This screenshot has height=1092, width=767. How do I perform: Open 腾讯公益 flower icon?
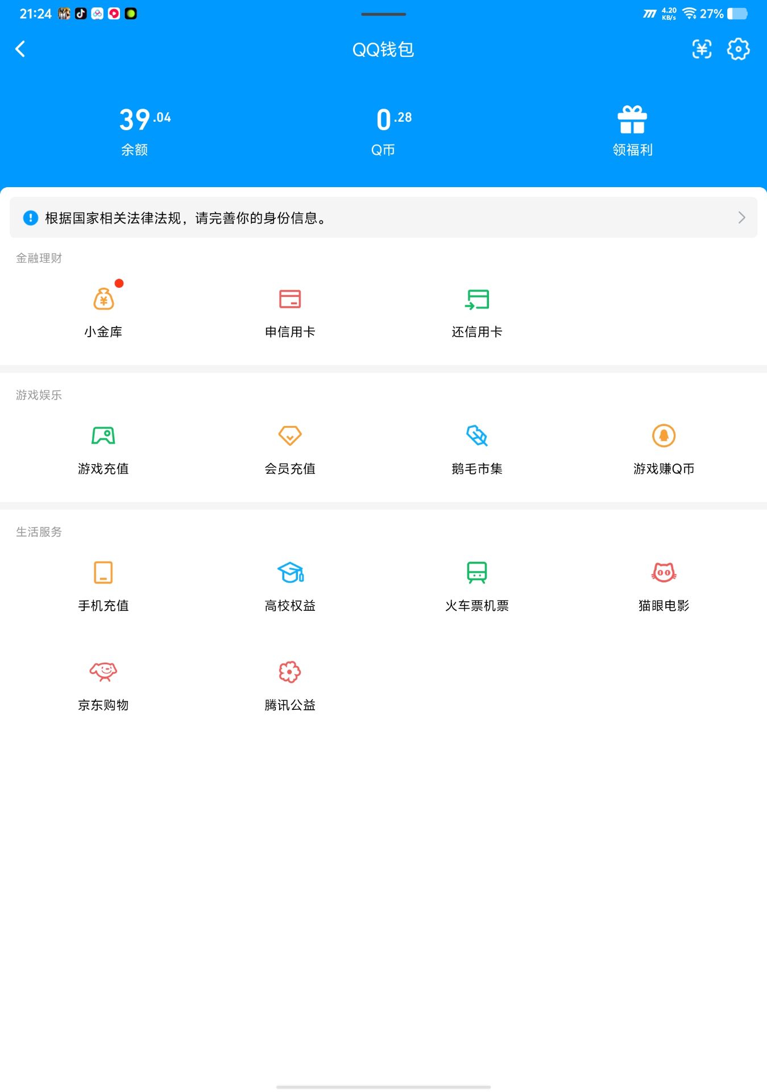click(290, 672)
